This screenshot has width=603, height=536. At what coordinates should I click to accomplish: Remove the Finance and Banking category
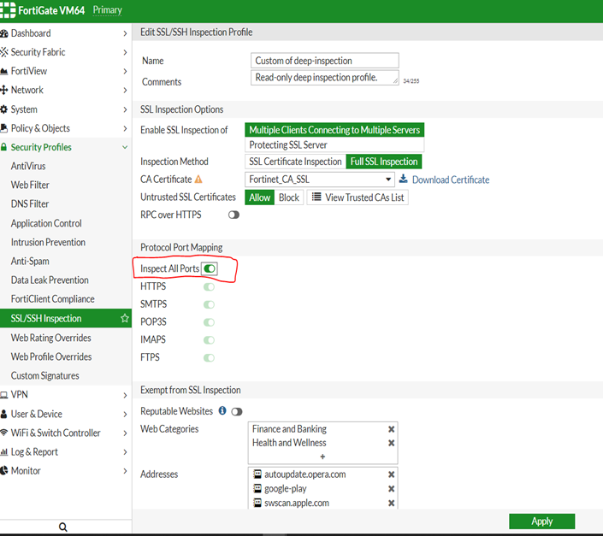point(391,429)
